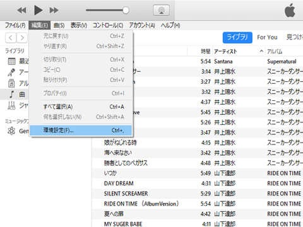
Task: Open the artists microphone icon
Action: (x=11, y=73)
